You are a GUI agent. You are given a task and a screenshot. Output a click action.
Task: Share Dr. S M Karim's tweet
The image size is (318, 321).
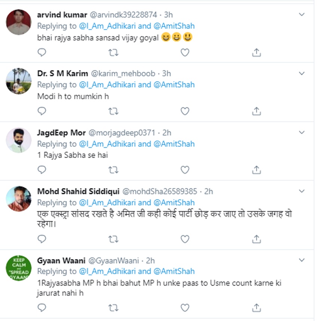click(256, 111)
